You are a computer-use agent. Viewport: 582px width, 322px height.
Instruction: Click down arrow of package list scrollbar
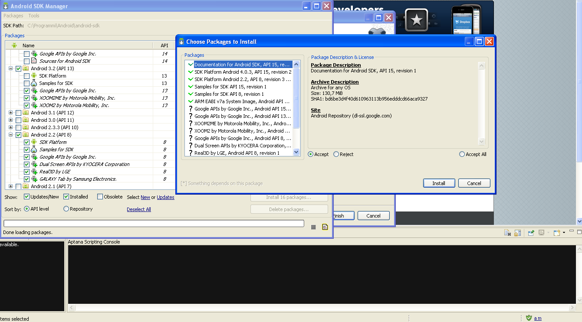click(x=296, y=152)
